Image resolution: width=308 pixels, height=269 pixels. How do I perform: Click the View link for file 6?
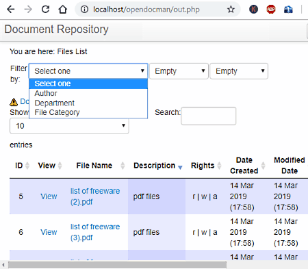pos(49,232)
